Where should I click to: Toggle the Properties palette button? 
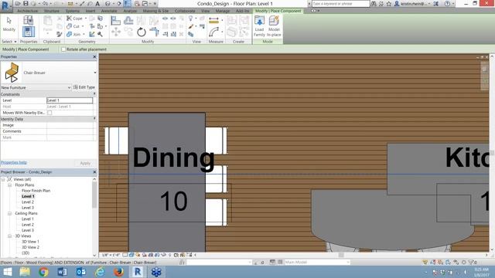[29, 32]
